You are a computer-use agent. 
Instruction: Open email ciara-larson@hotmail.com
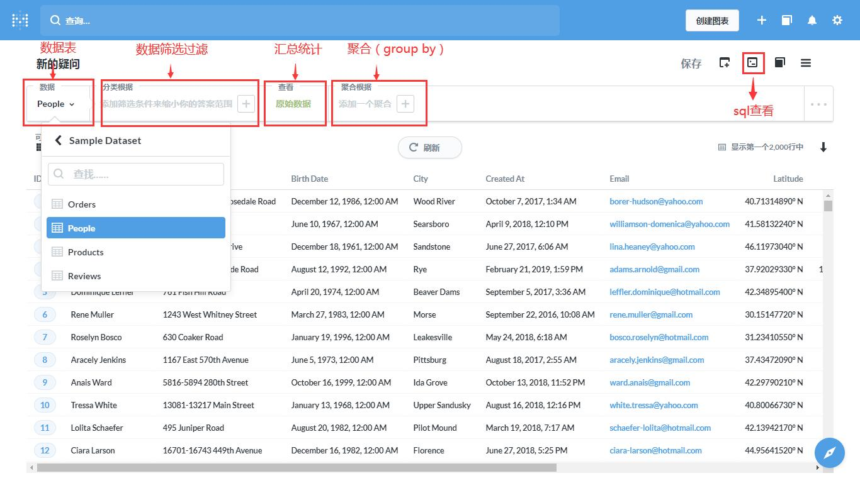[x=655, y=450]
